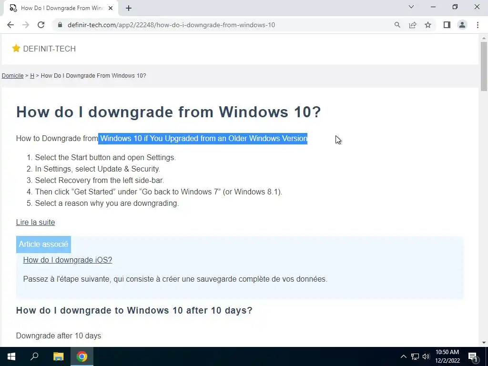Click the highlighted text Windows 10 if You Upgraded
488x366 pixels.
click(x=203, y=139)
